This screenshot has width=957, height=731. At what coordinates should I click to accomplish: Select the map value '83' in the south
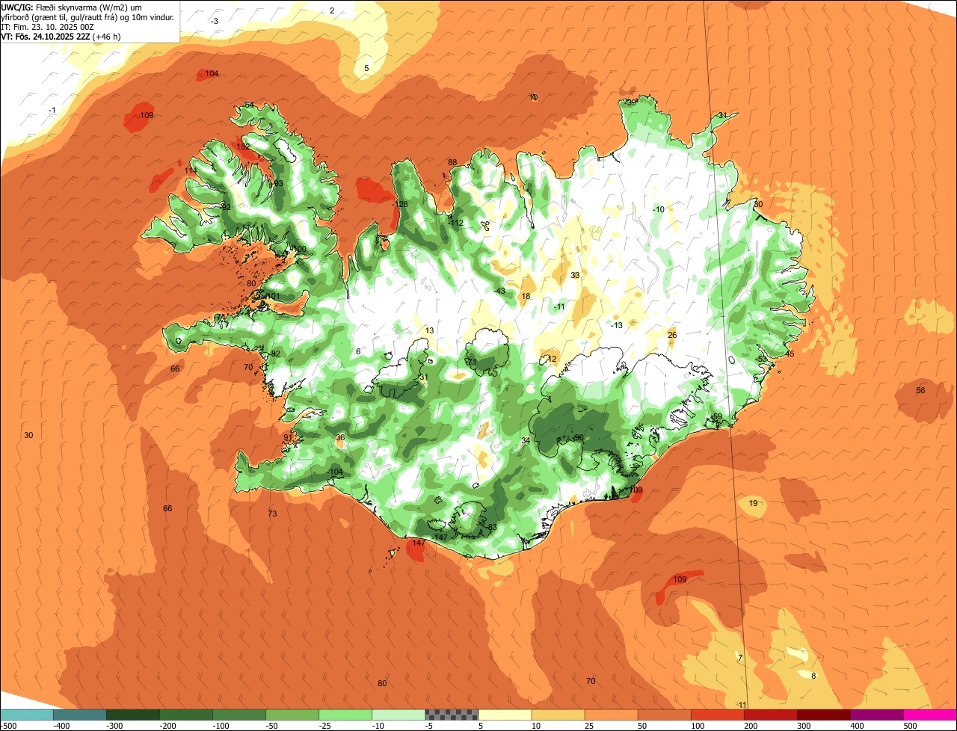tap(492, 528)
